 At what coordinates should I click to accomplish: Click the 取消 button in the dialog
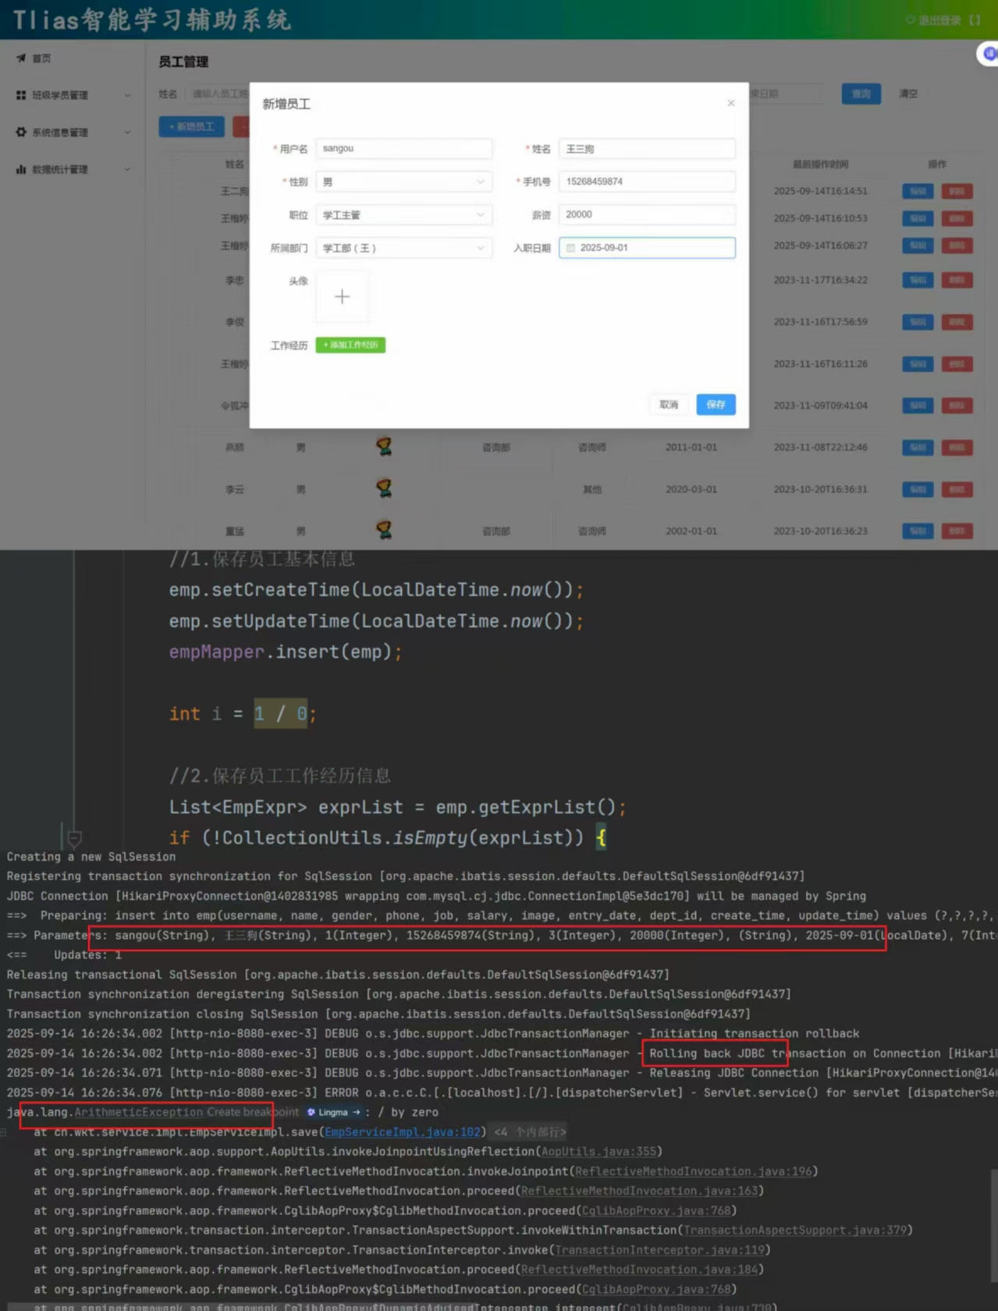669,404
